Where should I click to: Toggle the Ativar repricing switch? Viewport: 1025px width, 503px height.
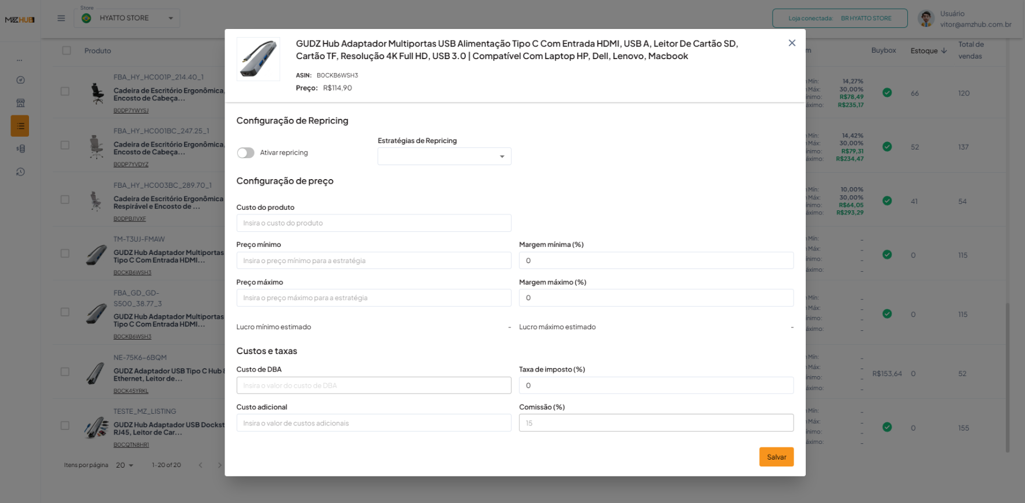[245, 152]
